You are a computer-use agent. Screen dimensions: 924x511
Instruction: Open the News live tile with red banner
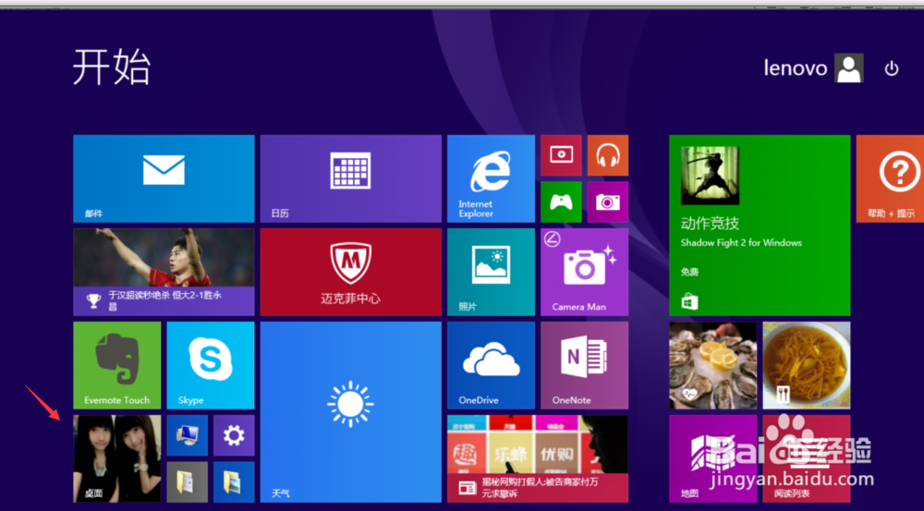point(538,458)
